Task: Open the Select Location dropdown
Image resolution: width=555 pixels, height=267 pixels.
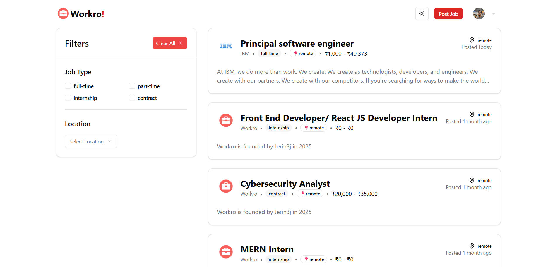Action: click(91, 141)
